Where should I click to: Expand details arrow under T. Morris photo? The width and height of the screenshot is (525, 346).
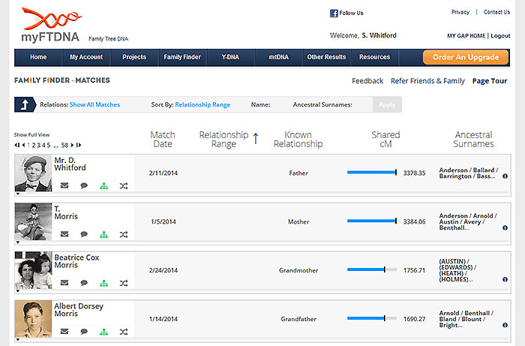(18, 242)
